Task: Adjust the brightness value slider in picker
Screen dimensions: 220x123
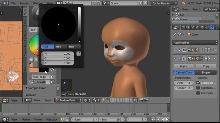Action: click(79, 24)
